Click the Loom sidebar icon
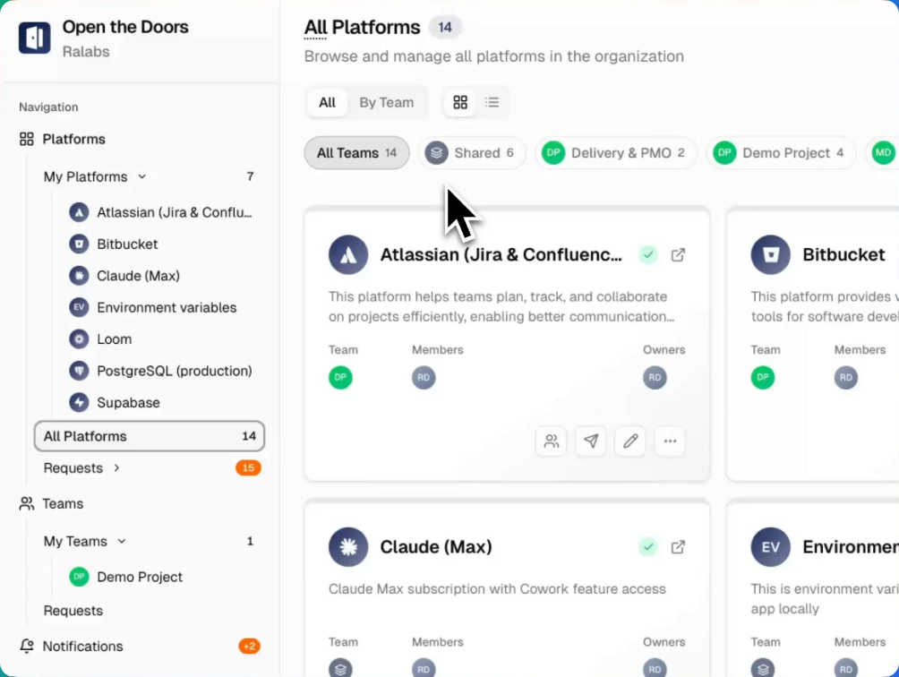899x677 pixels. click(x=79, y=339)
